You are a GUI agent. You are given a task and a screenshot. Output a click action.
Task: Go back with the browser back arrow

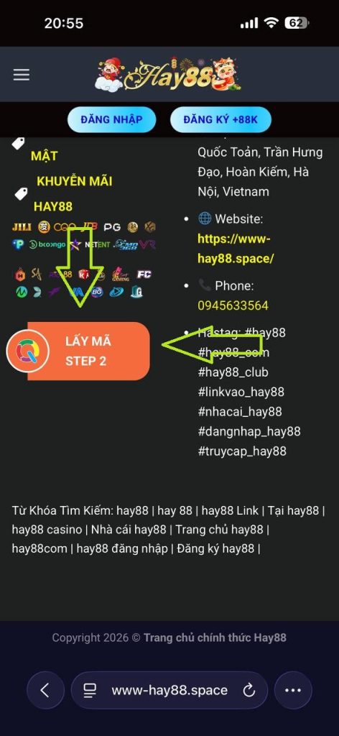45,690
